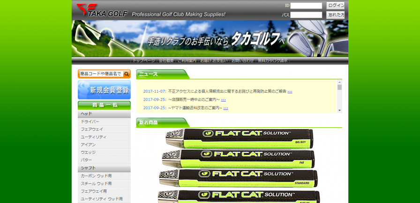Click the シャフト section header
The image size is (420, 203).
point(104,168)
